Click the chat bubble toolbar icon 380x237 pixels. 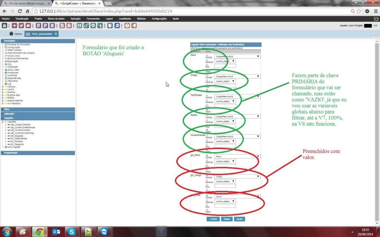117,26
